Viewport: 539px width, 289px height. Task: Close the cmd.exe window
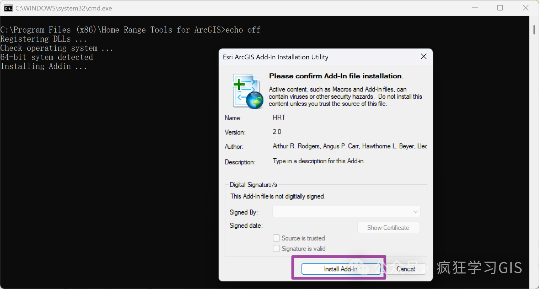click(525, 8)
